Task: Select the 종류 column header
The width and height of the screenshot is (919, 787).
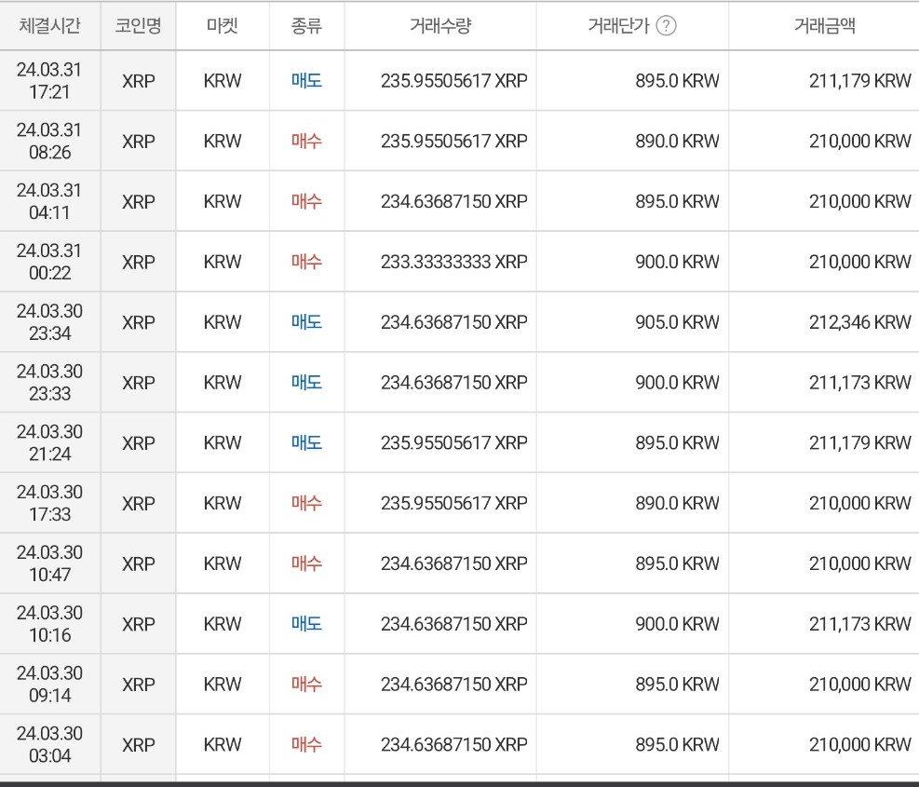Action: (306, 26)
